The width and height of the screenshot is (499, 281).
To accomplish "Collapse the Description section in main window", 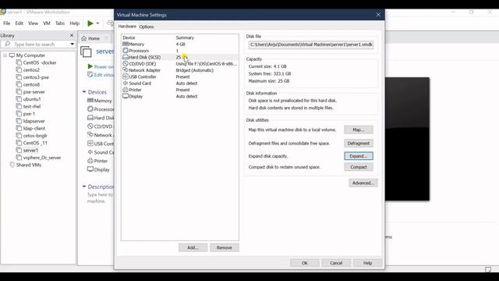I will click(84, 187).
